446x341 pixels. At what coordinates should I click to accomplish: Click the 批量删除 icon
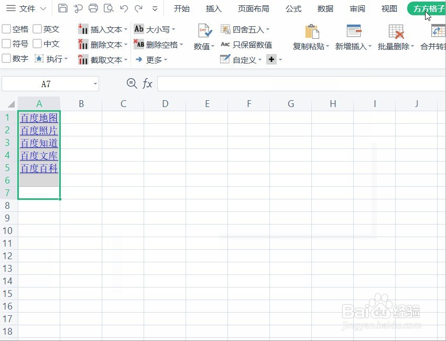pyautogui.click(x=396, y=31)
